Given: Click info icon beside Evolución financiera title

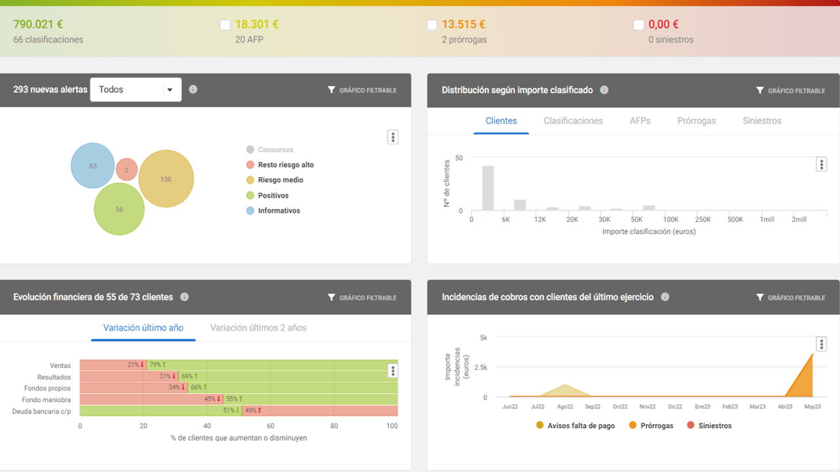Looking at the screenshot, I should (x=184, y=297).
